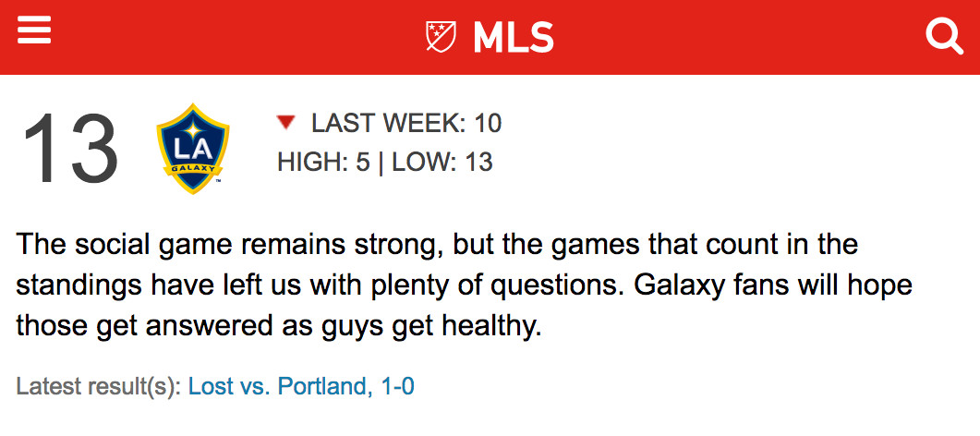The width and height of the screenshot is (980, 436).
Task: Click the "LAST WEEK:" label text
Action: (x=388, y=123)
